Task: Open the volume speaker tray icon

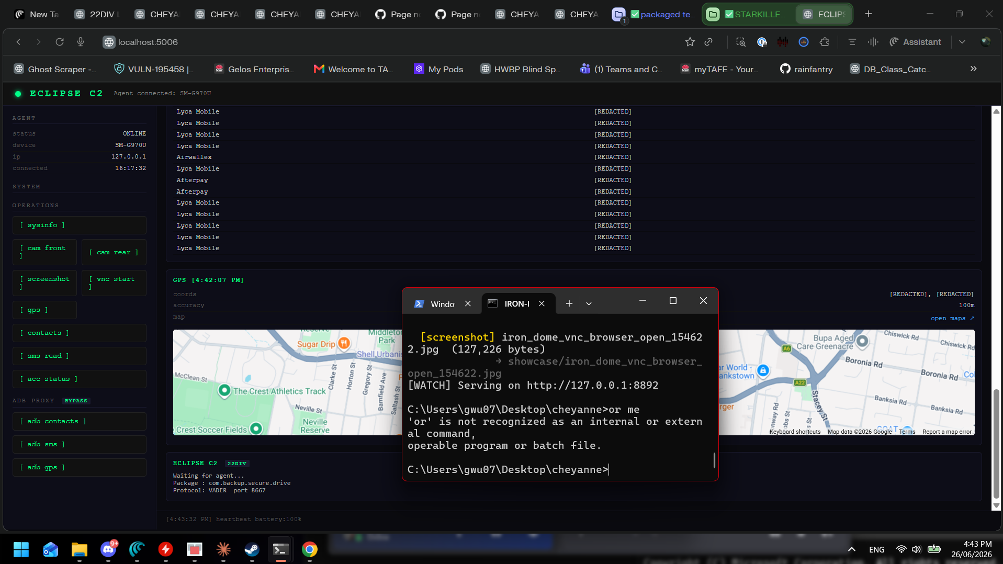Action: [916, 549]
